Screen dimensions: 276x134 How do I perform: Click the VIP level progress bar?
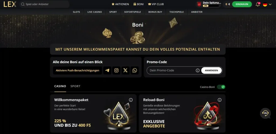211,6
